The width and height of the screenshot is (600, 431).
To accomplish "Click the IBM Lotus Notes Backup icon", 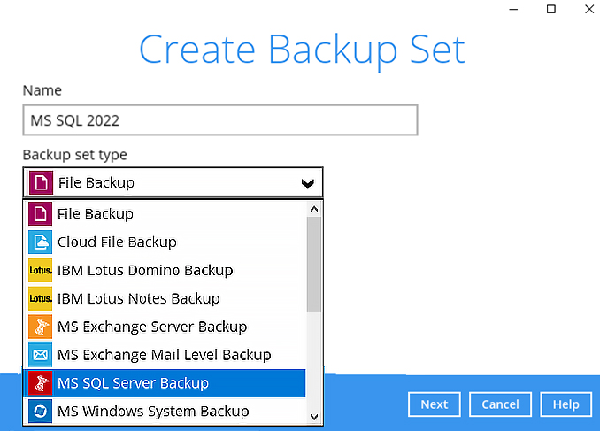I will coord(40,298).
